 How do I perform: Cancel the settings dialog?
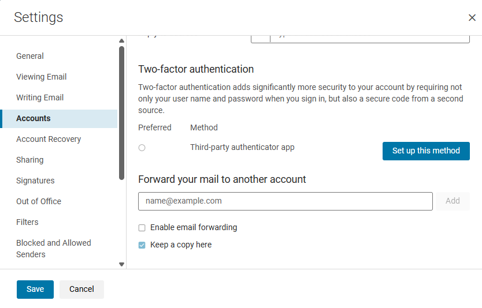[x=81, y=290]
